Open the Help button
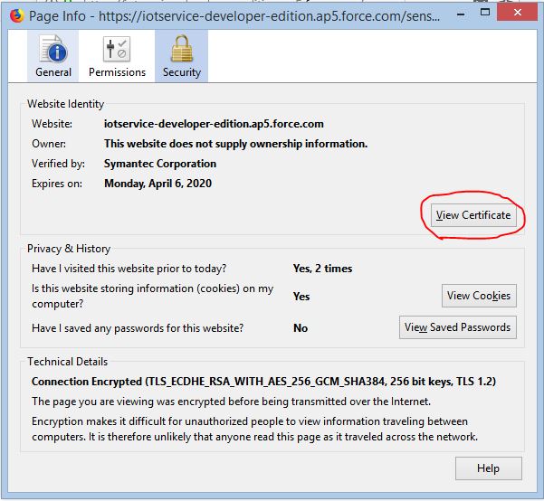The image size is (544, 501). tap(488, 468)
